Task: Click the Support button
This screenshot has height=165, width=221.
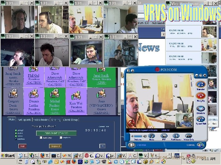Action: pos(55,146)
